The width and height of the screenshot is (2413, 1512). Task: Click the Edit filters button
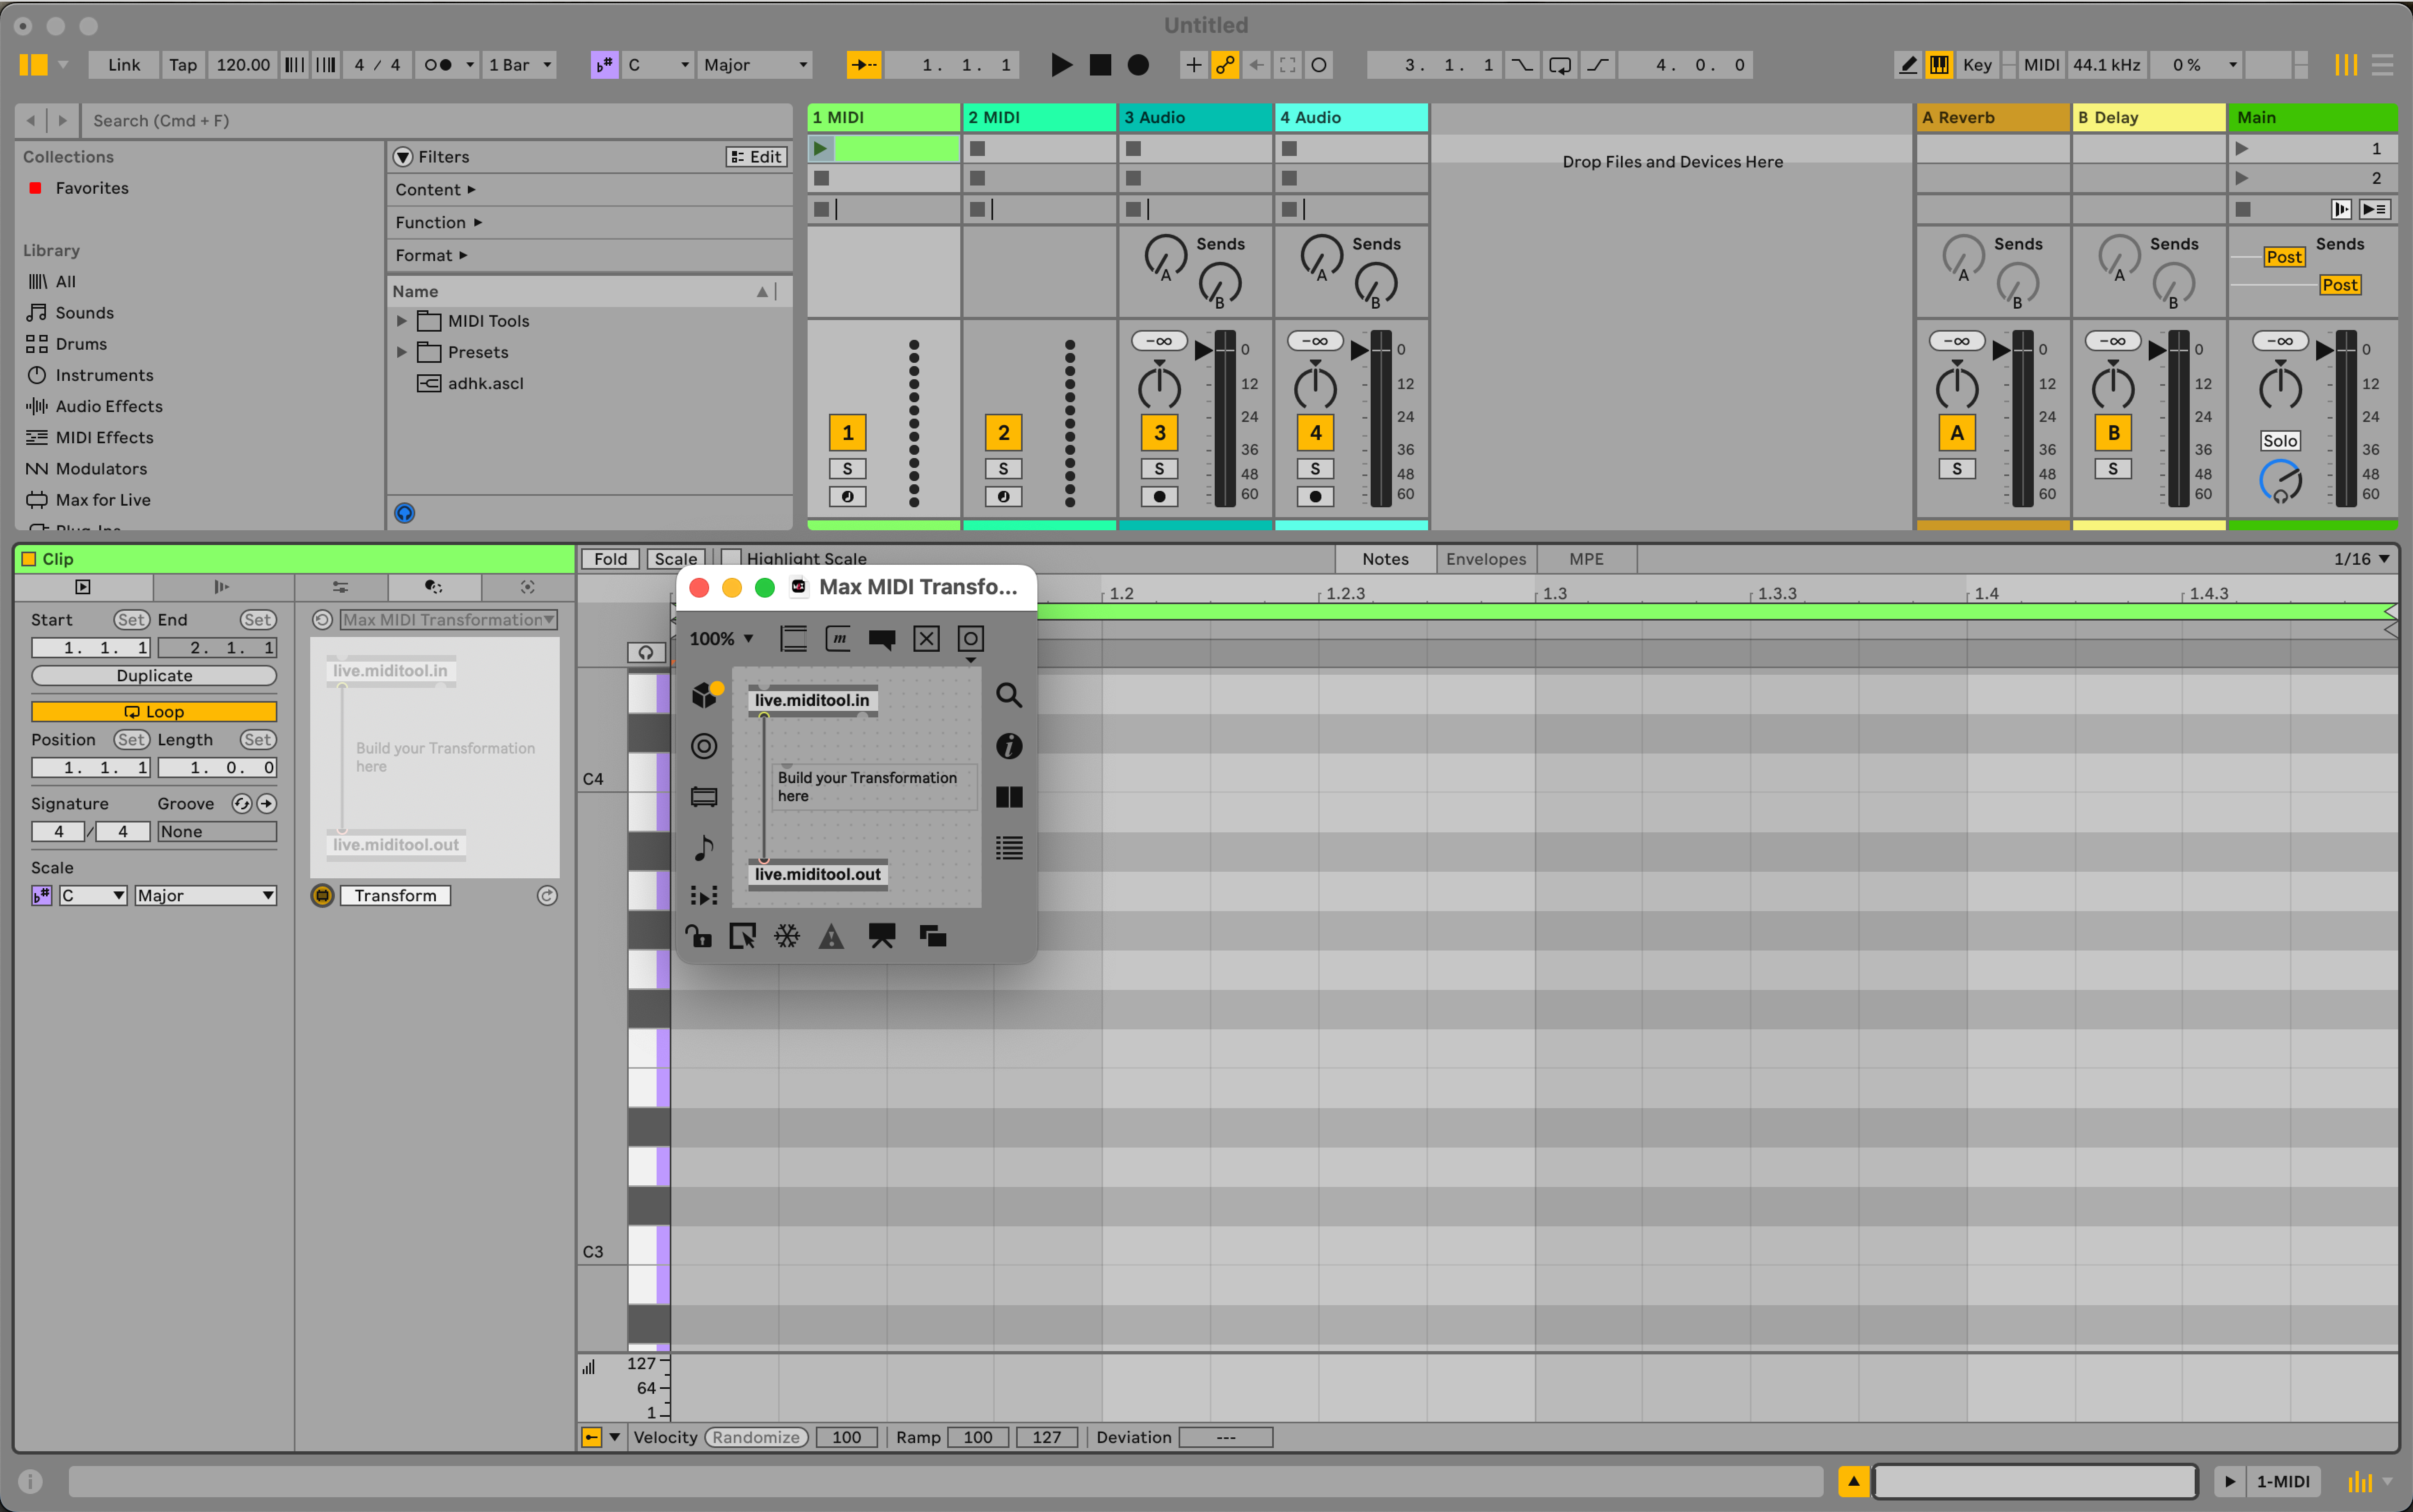click(x=757, y=157)
